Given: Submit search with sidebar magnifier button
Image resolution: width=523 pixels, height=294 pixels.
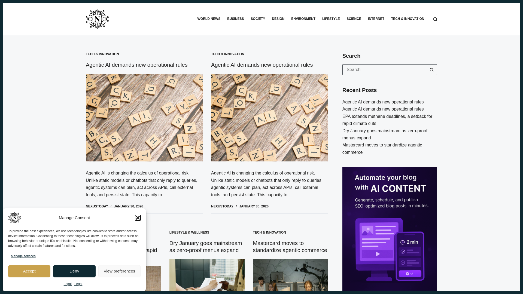Looking at the screenshot, I should tap(431, 70).
